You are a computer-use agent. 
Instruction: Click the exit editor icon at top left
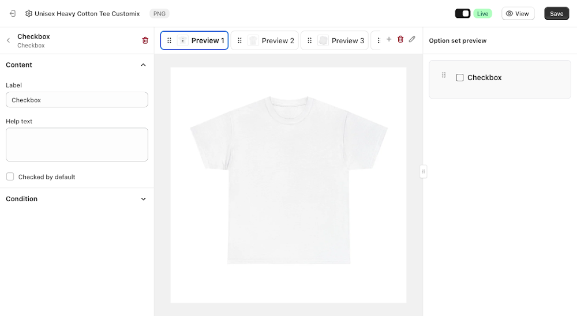(13, 14)
